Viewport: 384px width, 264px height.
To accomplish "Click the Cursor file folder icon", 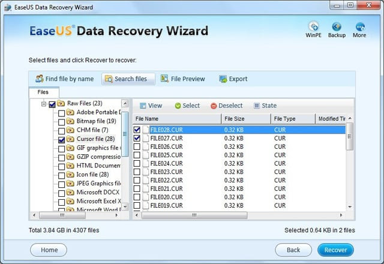I will 70,139.
